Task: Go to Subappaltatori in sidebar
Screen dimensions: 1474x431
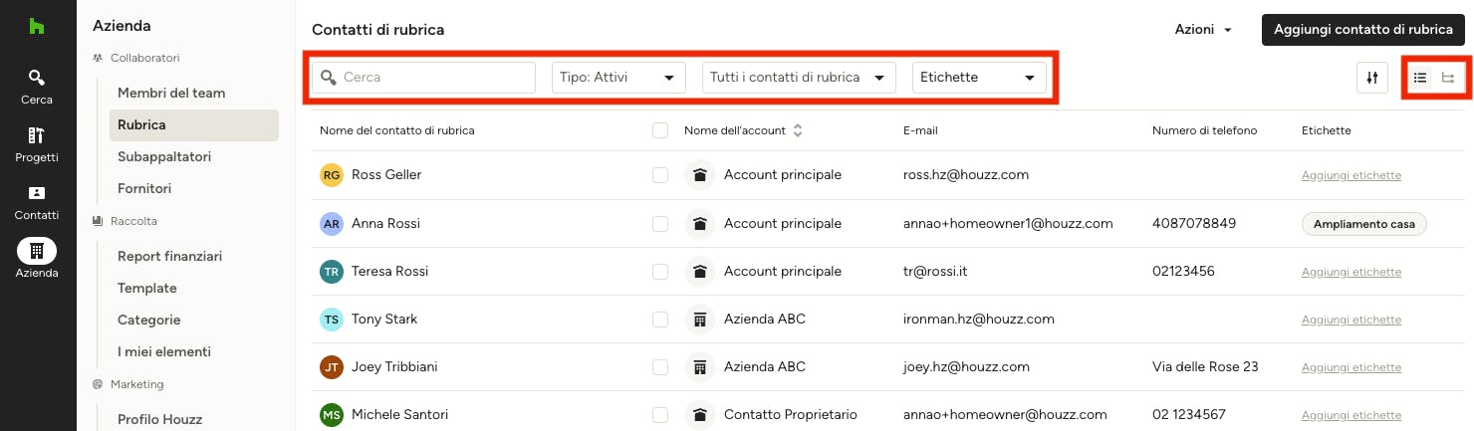Action: (x=164, y=156)
